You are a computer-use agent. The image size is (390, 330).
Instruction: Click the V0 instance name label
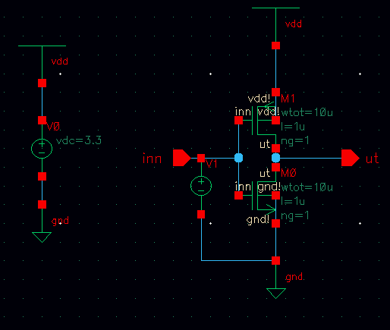53,127
